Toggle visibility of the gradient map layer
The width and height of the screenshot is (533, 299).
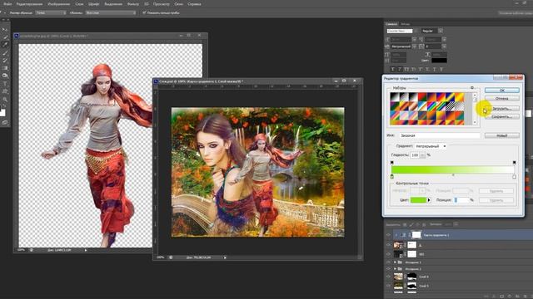pos(389,234)
